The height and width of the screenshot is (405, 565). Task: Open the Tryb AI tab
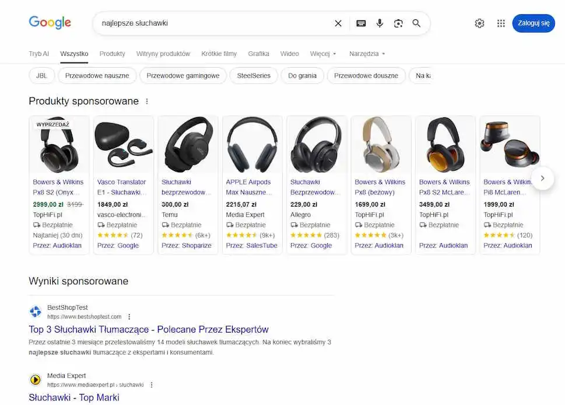38,53
